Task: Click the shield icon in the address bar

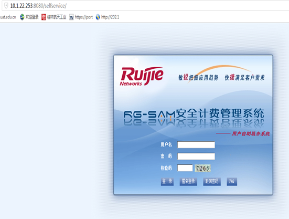Action: coord(6,6)
